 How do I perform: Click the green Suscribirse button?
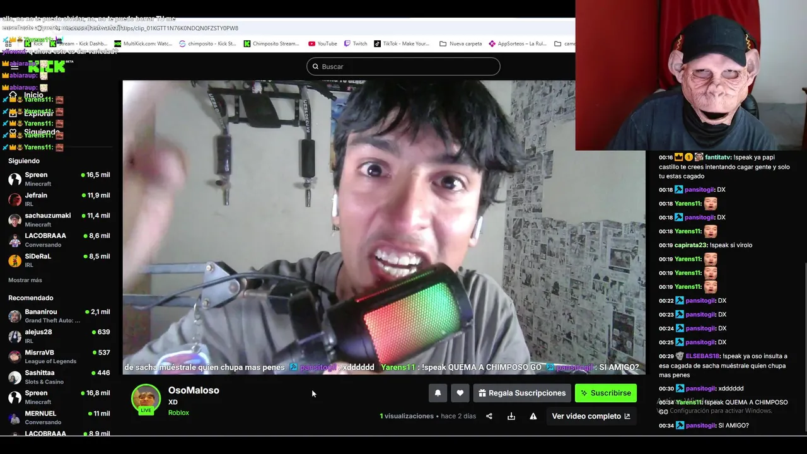606,393
